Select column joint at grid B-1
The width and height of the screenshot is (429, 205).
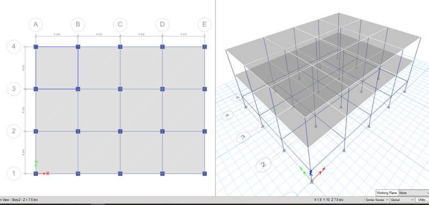click(x=78, y=173)
